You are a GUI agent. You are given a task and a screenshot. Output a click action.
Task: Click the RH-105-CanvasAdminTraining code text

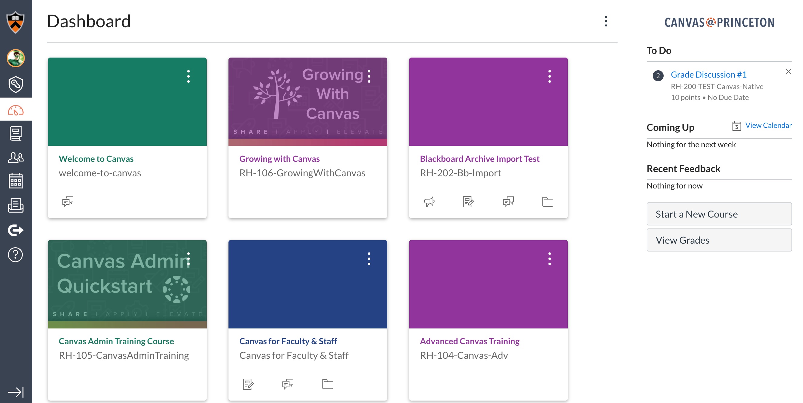[124, 355]
